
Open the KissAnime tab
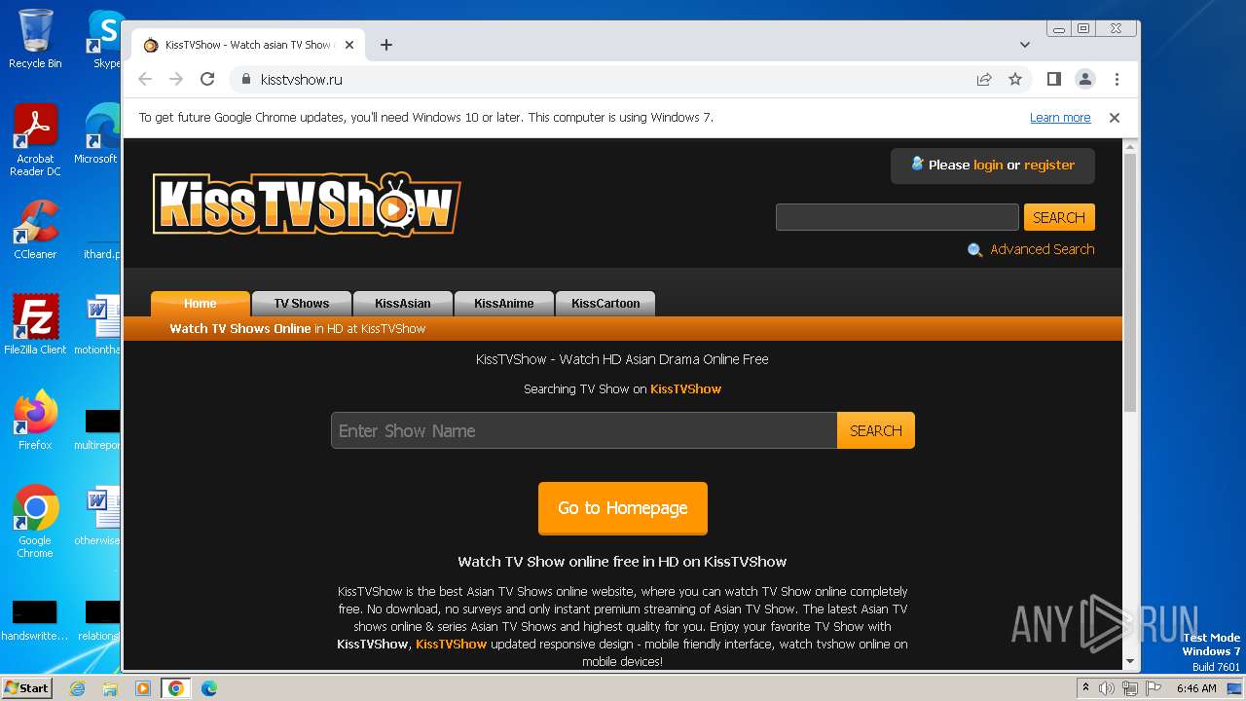(504, 303)
